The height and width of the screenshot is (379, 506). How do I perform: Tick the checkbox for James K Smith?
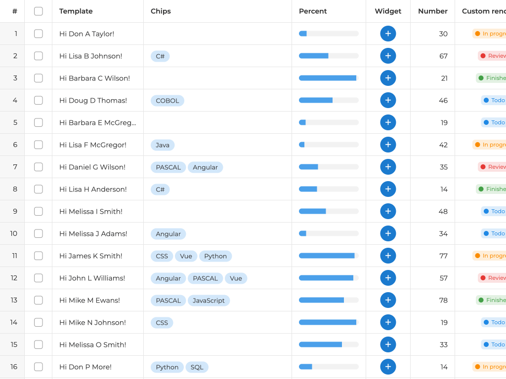pos(39,256)
